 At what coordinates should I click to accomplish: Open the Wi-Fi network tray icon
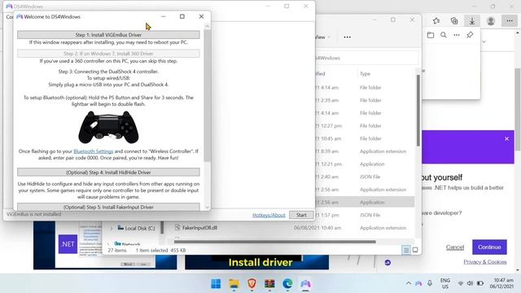point(461,283)
